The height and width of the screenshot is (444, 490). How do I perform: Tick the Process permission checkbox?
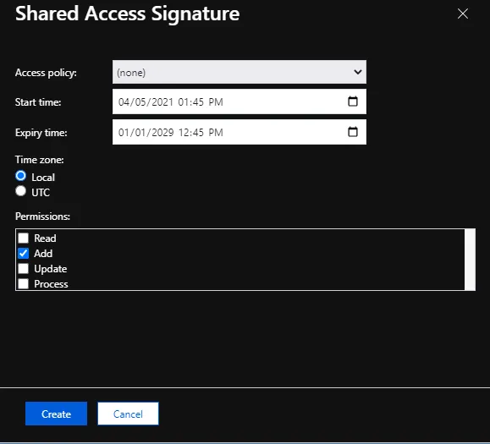(x=23, y=283)
